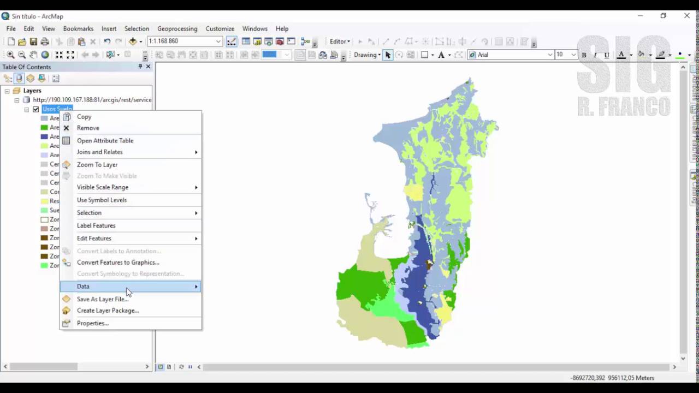Open the Search window toolbar icon
Image resolution: width=699 pixels, height=393 pixels.
[269, 41]
